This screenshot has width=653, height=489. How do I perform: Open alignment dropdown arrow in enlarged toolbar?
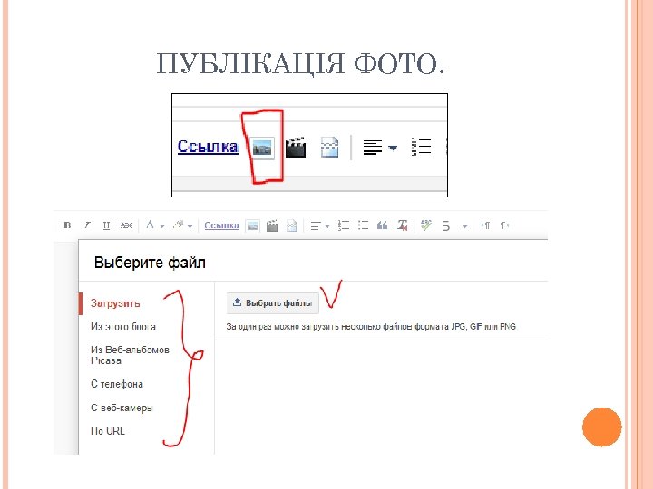[393, 148]
